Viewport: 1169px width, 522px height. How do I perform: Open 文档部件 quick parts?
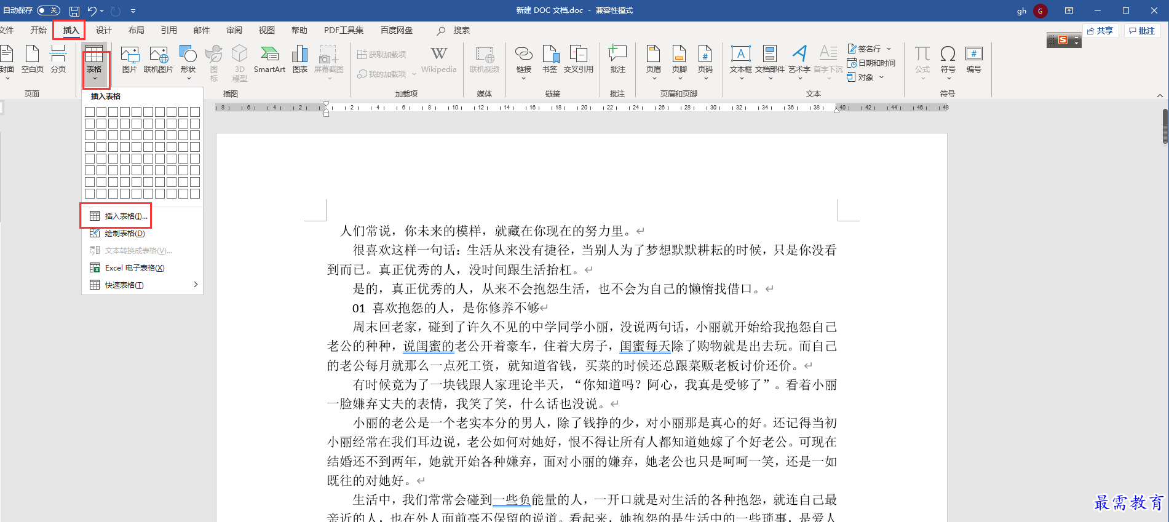tap(770, 63)
